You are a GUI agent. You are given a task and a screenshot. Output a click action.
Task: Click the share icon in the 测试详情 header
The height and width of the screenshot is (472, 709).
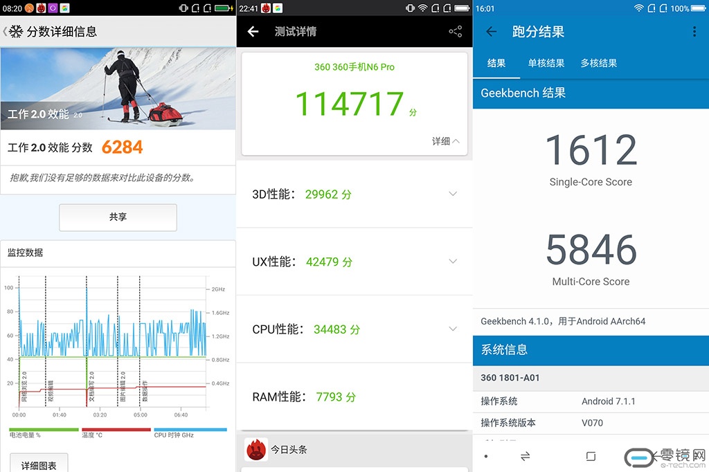455,32
